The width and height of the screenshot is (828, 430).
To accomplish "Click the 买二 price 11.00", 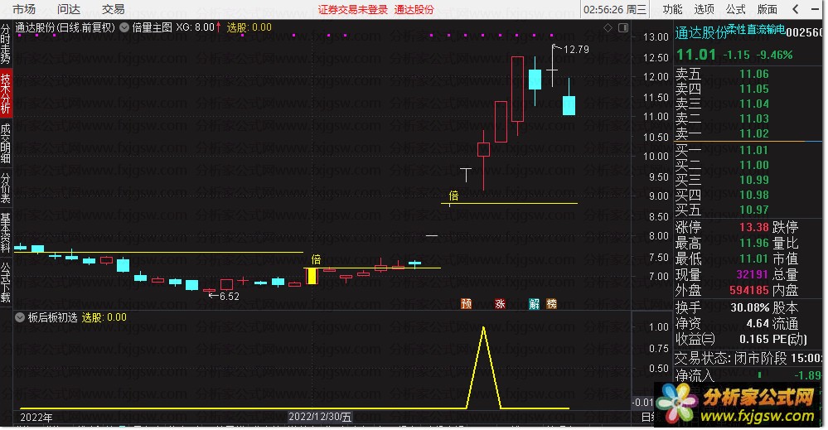I will [x=753, y=165].
